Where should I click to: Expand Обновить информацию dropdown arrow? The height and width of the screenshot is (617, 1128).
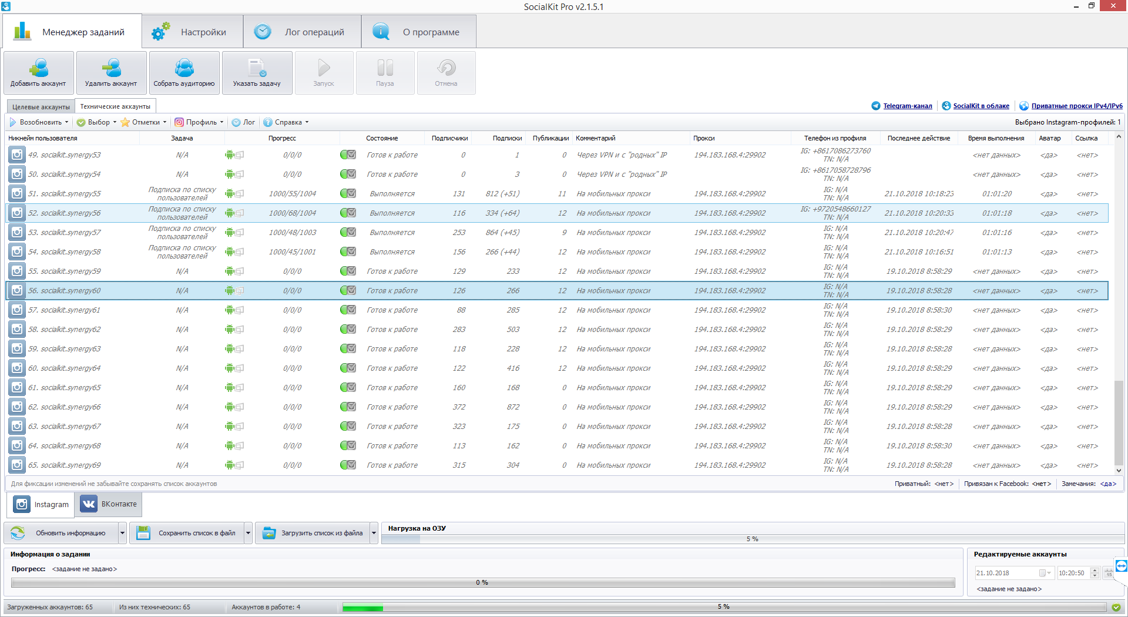122,533
